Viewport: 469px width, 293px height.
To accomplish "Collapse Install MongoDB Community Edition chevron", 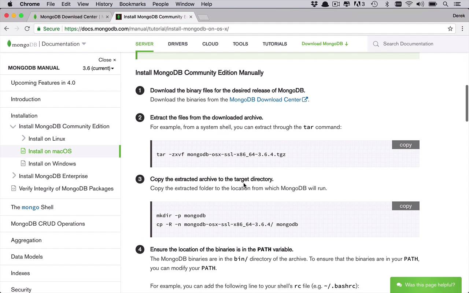I will pyautogui.click(x=13, y=126).
